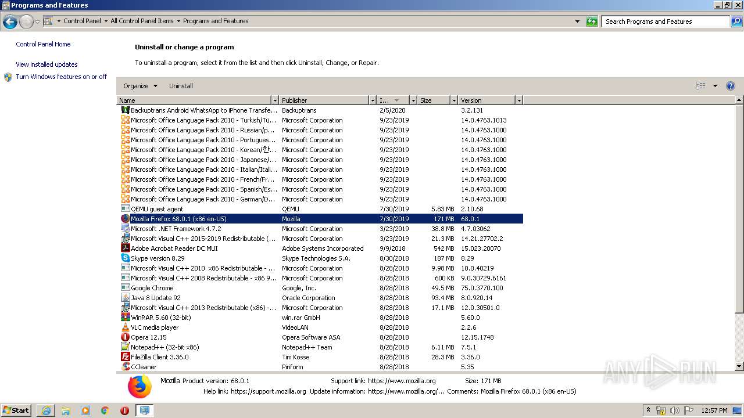
Task: Select Language Pack 2010 - German row
Action: (320, 199)
